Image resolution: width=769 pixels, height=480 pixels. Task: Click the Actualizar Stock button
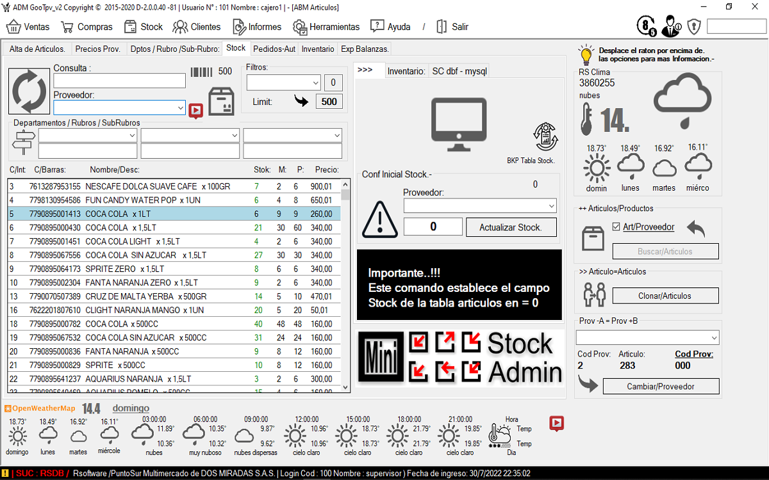point(511,227)
